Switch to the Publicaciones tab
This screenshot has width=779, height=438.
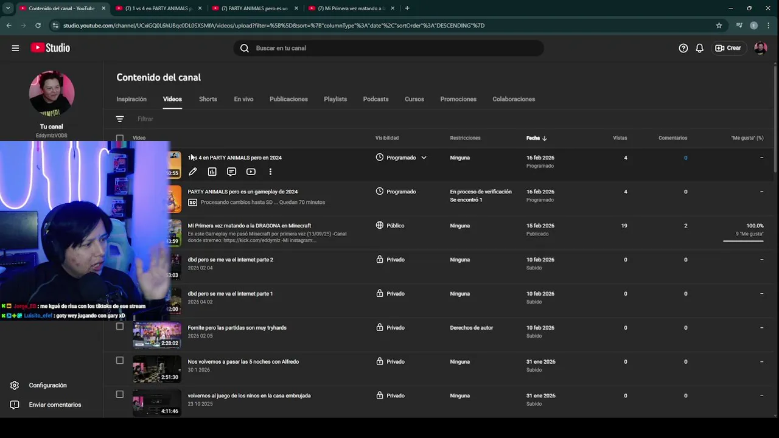click(288, 99)
